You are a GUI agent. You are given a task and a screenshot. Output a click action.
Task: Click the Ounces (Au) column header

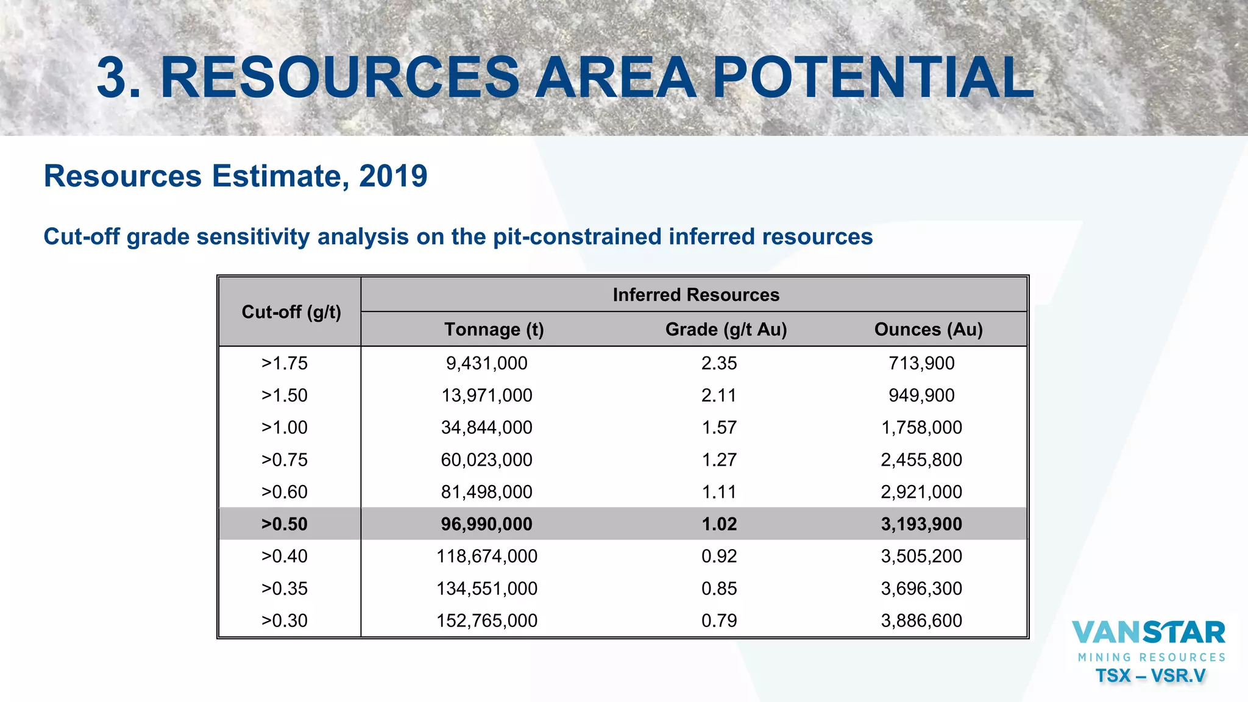928,330
